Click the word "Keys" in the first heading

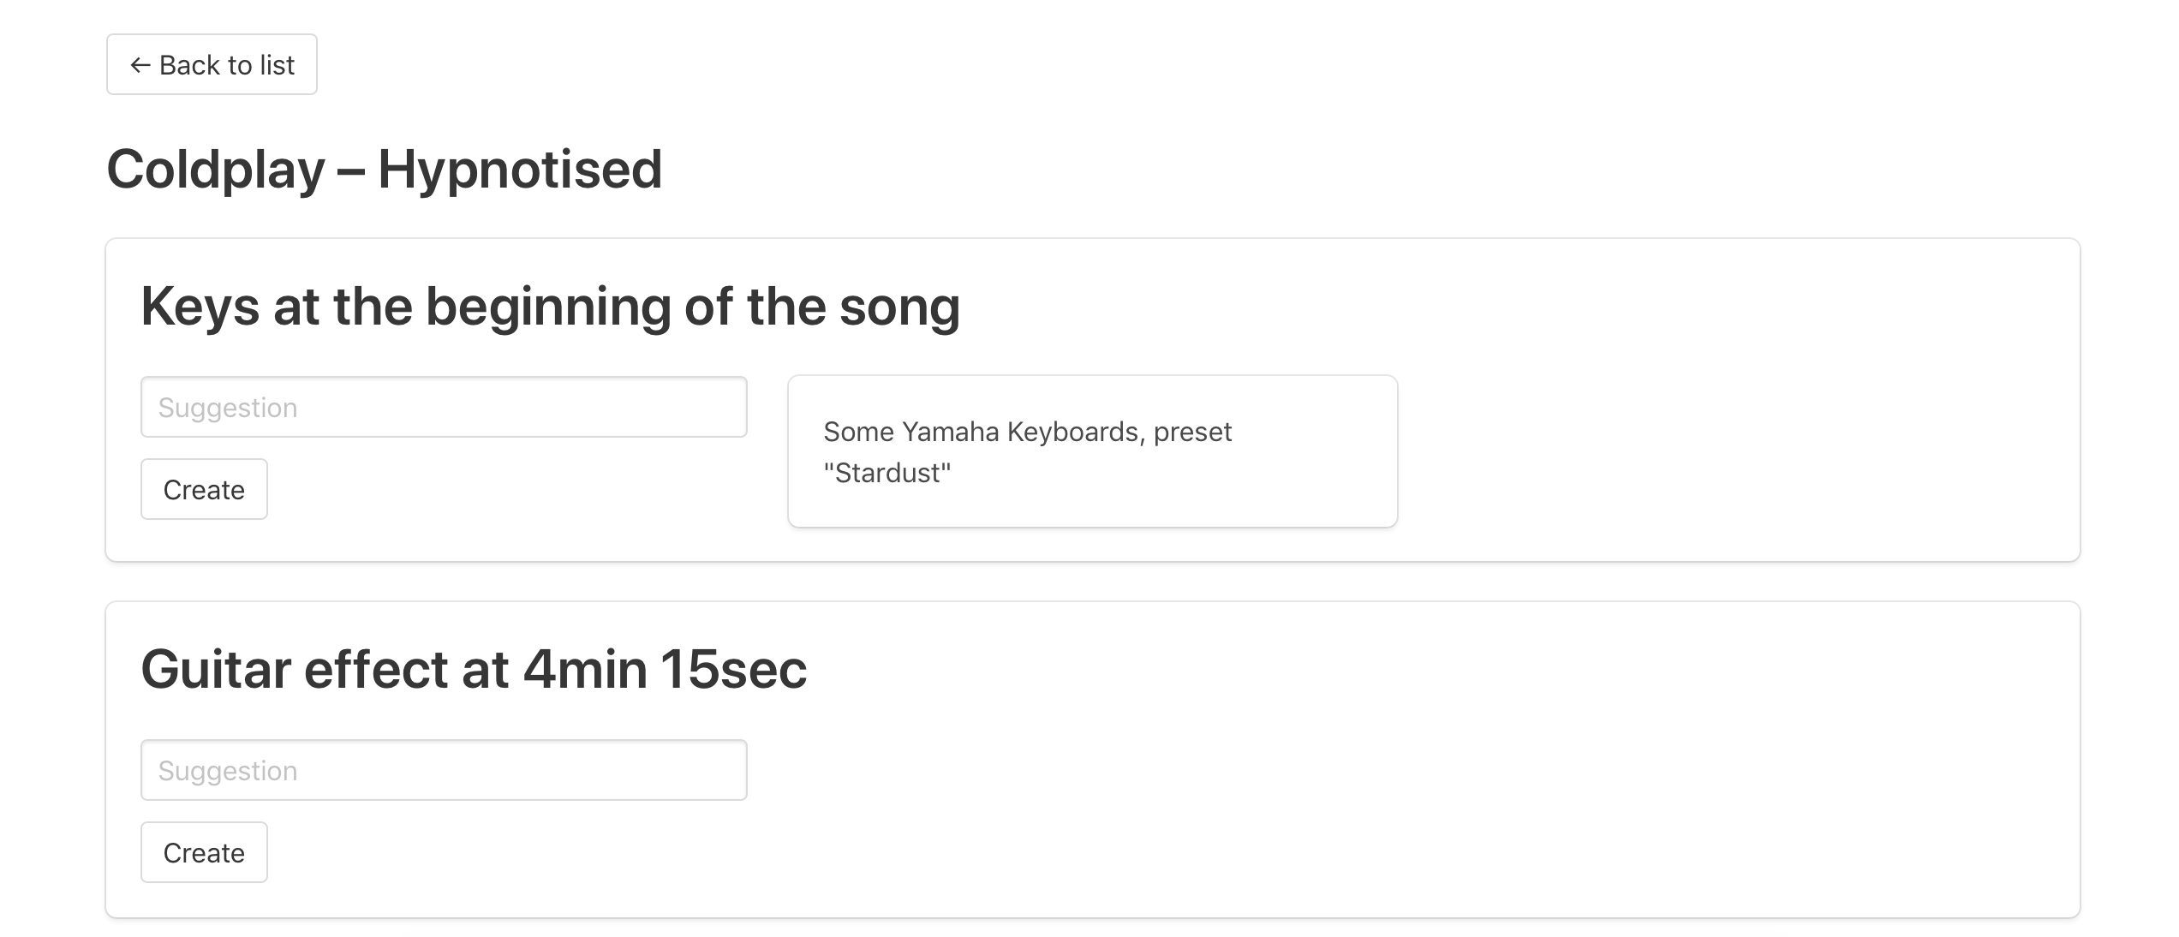point(200,307)
